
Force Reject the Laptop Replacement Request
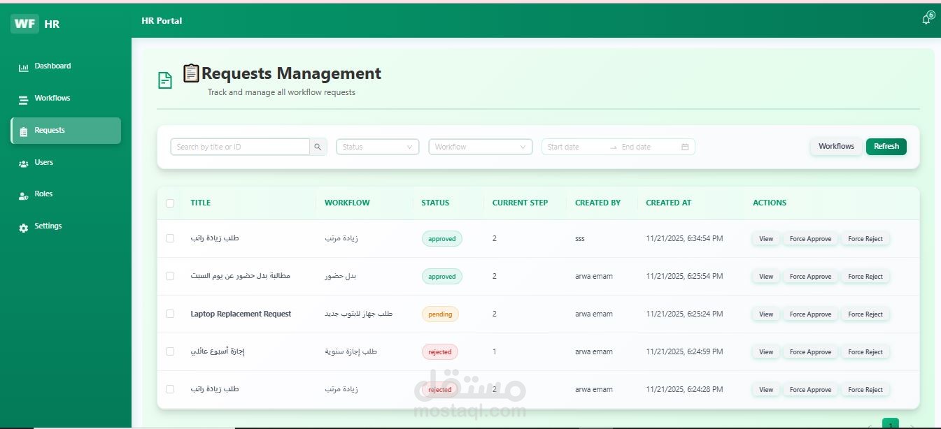[x=865, y=314]
